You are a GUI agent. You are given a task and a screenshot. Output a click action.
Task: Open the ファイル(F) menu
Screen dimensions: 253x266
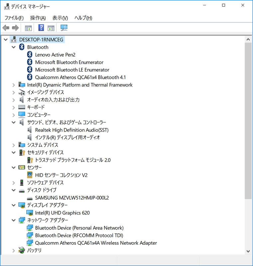[14, 18]
